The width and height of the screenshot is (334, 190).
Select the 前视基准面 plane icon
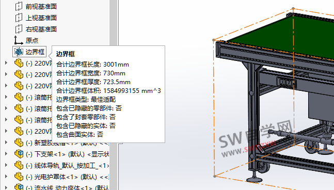point(19,6)
